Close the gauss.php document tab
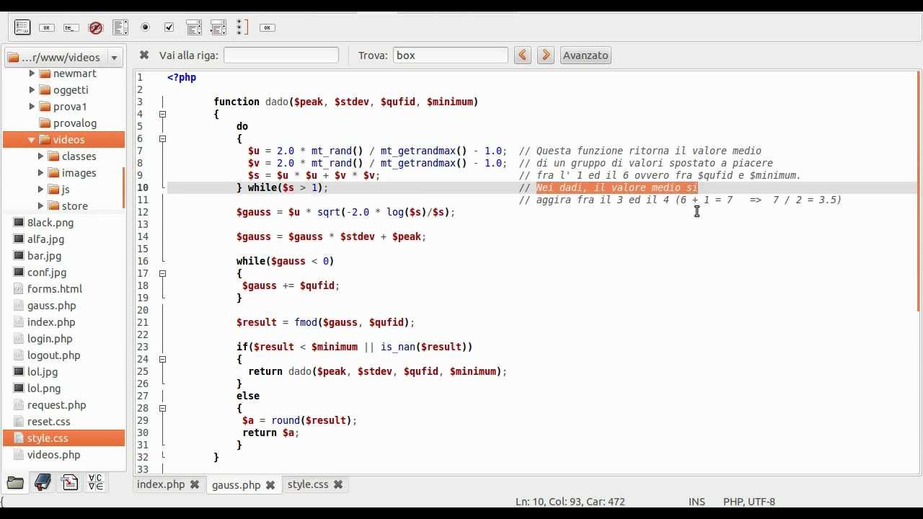 click(270, 485)
